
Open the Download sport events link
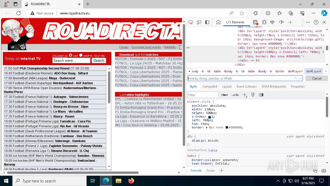point(146,47)
